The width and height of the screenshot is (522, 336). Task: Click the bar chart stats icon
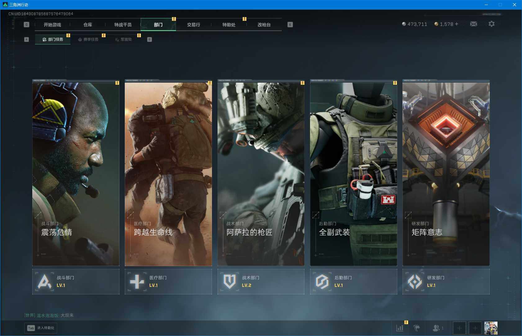(400, 328)
